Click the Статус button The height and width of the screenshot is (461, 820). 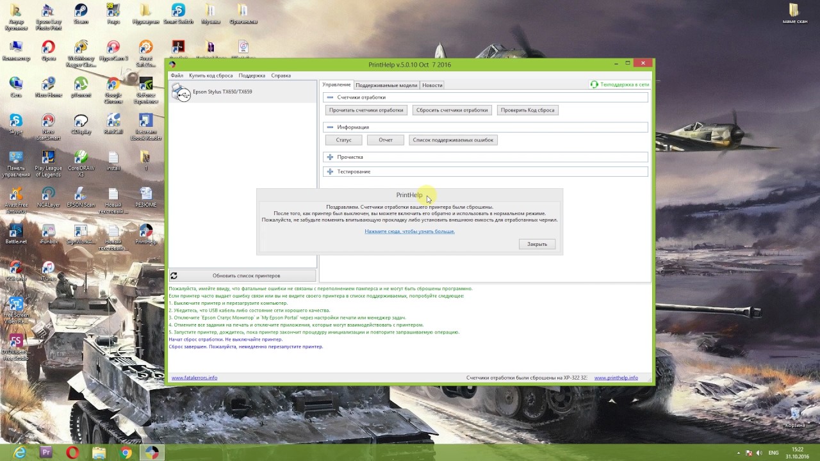(344, 140)
